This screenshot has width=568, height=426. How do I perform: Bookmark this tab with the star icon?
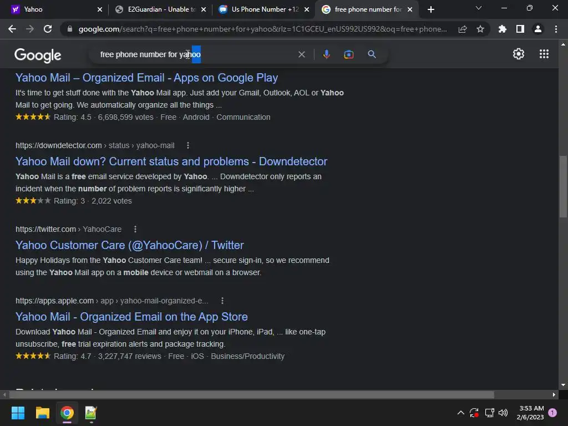[480, 29]
